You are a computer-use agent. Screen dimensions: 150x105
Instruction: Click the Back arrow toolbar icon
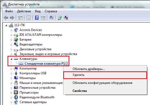click(6, 18)
